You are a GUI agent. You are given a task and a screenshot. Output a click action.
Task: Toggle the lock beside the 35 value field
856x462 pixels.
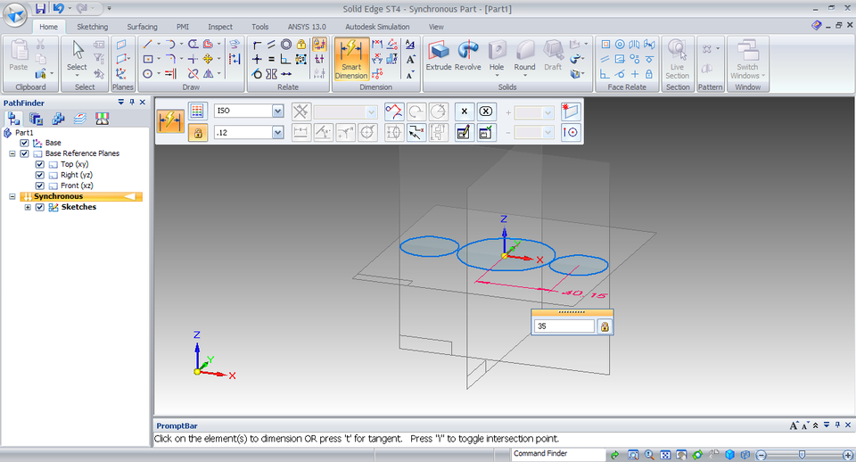(605, 326)
